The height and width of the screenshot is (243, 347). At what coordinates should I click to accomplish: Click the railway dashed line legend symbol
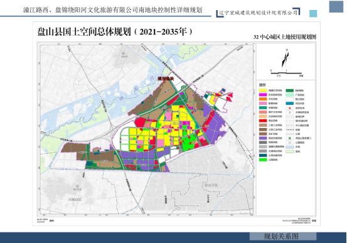(290, 129)
